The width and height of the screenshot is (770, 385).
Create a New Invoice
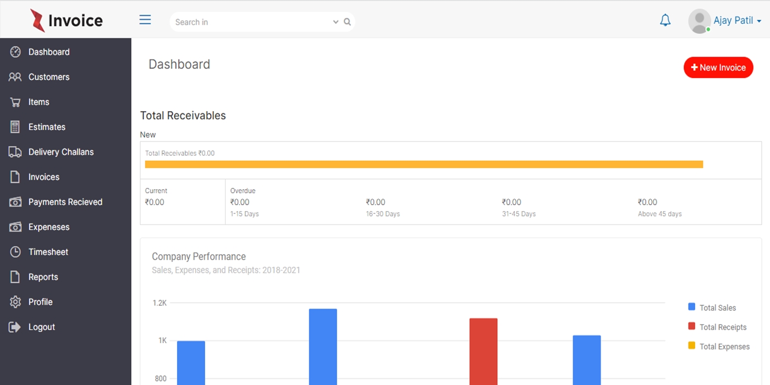[x=718, y=68]
